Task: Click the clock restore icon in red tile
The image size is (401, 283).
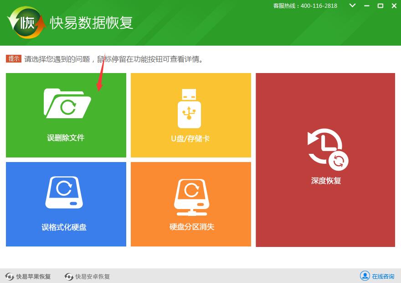Action: click(x=328, y=150)
